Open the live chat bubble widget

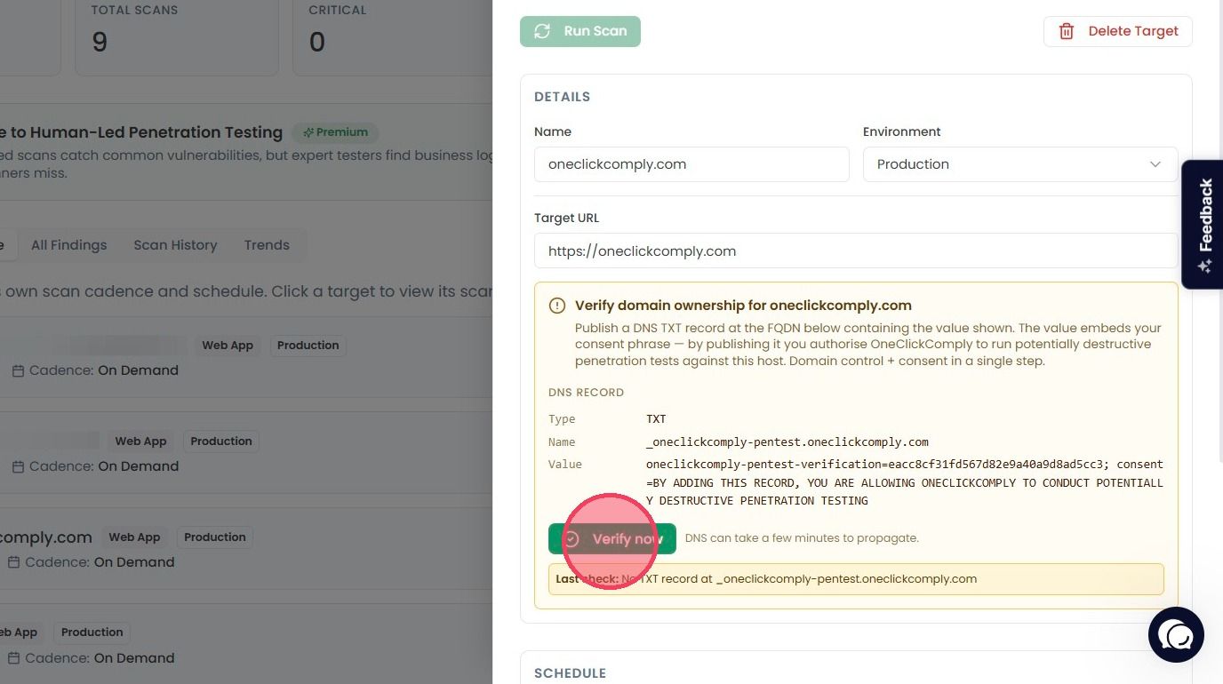[x=1176, y=635]
